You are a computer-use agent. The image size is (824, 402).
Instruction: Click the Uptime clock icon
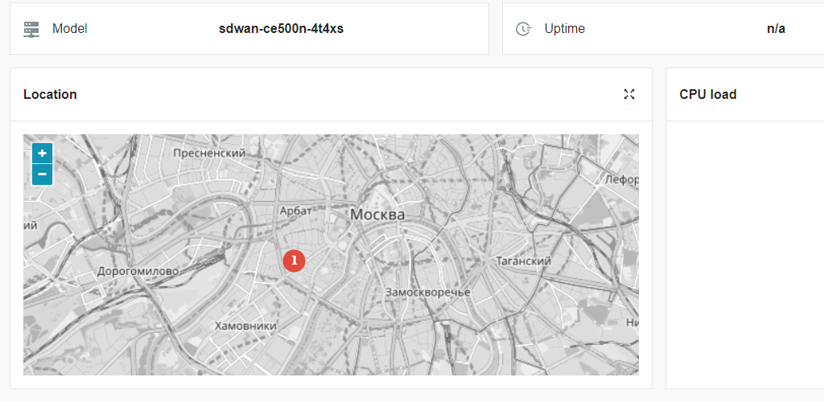[x=523, y=29]
